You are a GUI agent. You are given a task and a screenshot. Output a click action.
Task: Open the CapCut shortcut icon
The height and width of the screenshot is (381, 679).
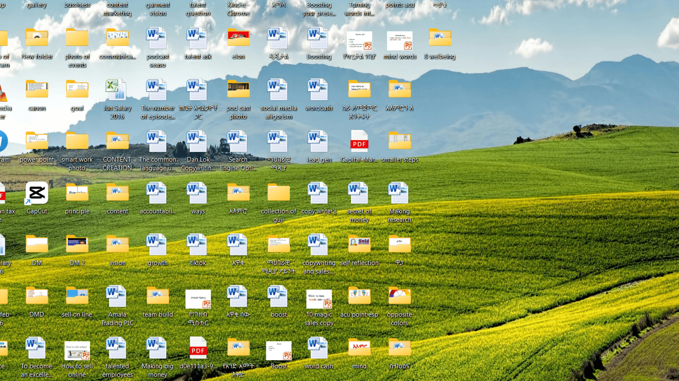[x=37, y=193]
